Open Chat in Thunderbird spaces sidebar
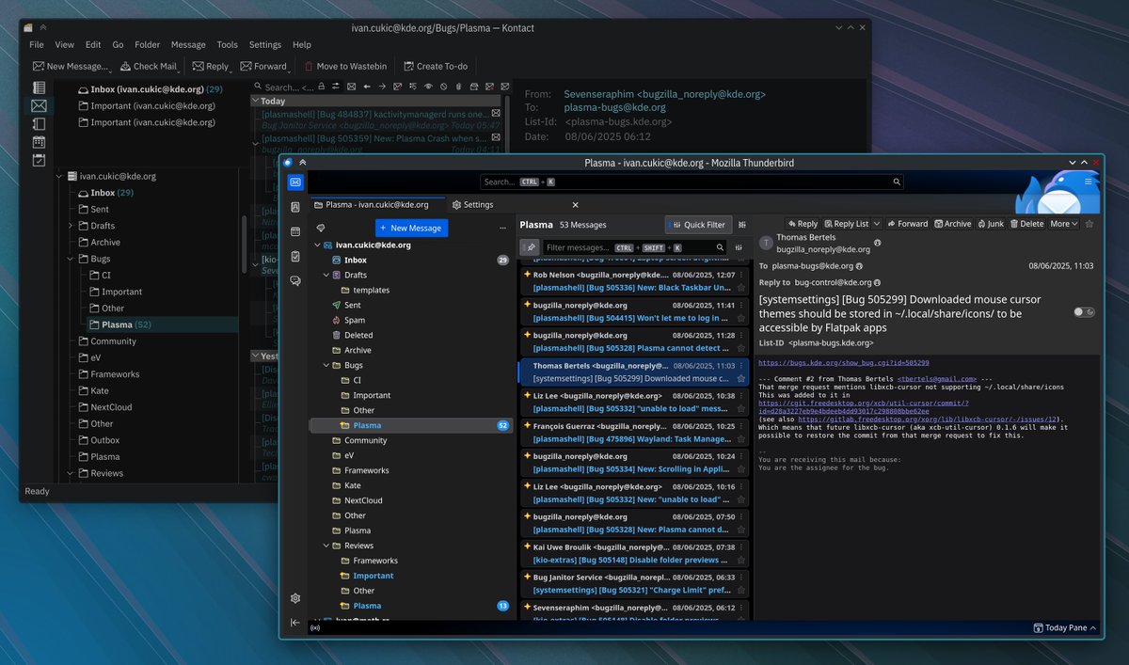Viewport: 1129px width, 665px height. point(295,280)
